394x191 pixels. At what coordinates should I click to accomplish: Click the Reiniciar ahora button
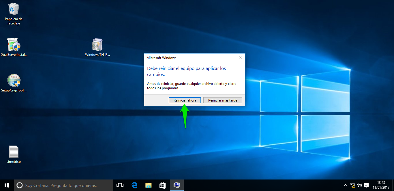tap(185, 100)
